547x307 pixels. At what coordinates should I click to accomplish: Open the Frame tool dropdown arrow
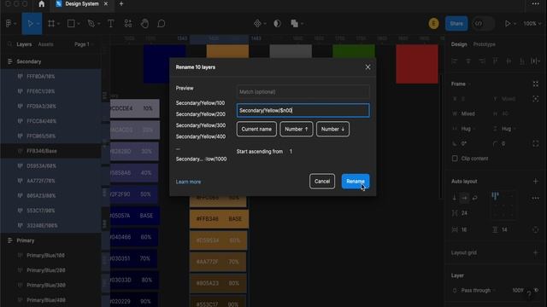[x=59, y=23]
